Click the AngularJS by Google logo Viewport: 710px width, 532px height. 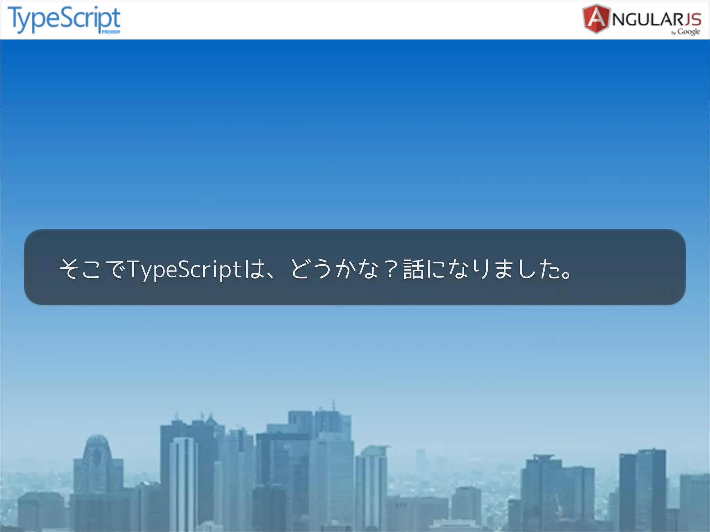(642, 19)
